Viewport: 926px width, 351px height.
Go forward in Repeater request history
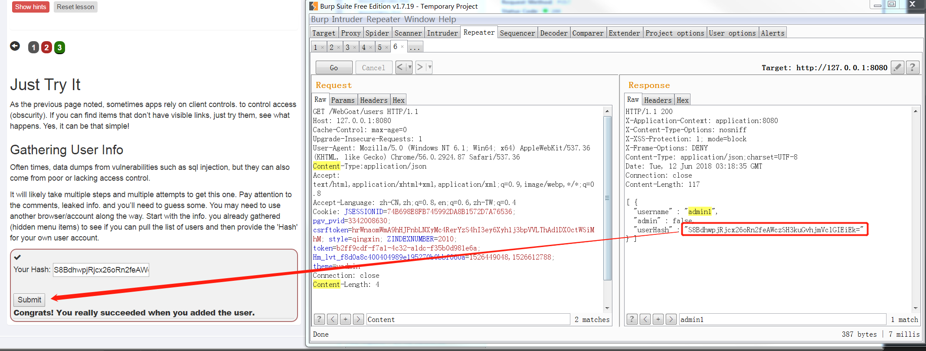pos(420,67)
